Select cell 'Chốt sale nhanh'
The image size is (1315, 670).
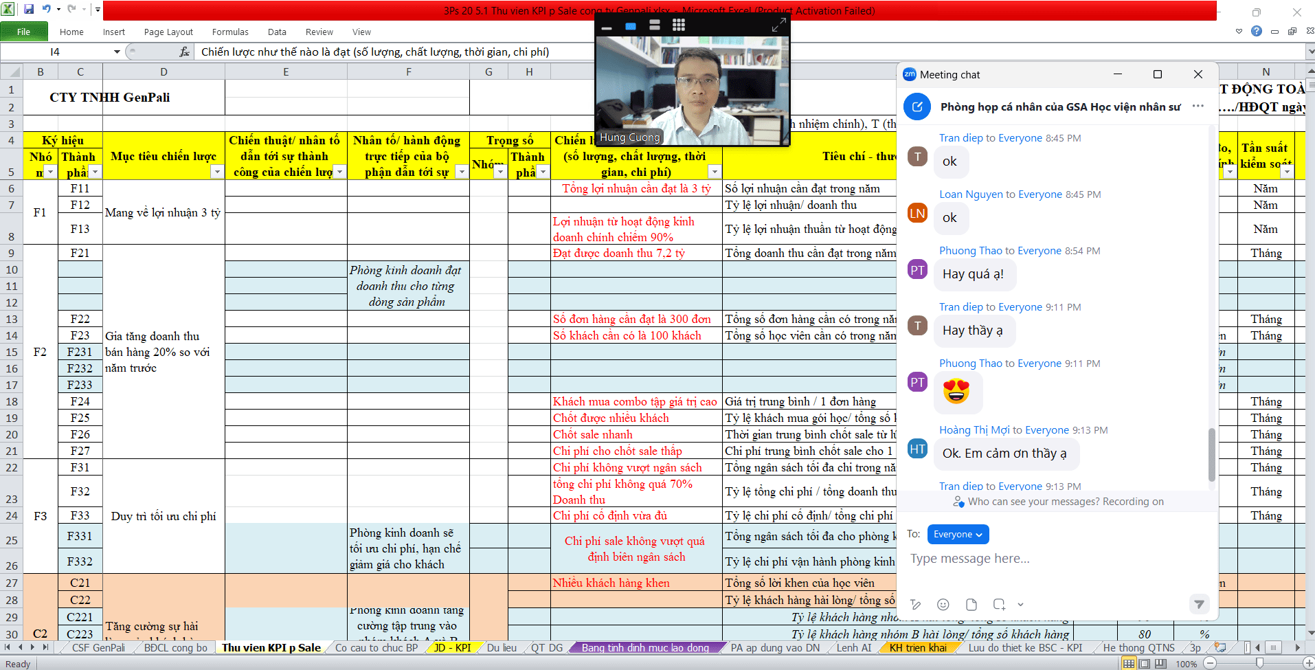(x=636, y=434)
